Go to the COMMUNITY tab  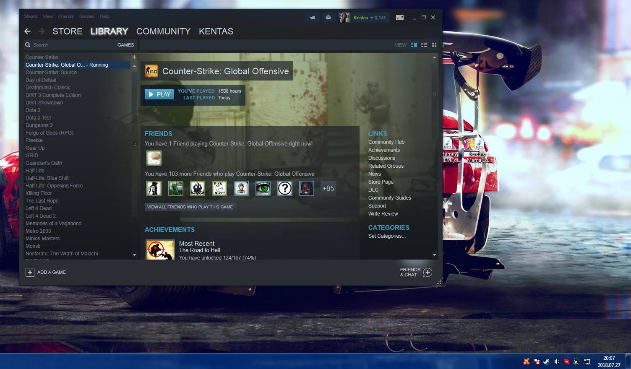click(x=163, y=31)
